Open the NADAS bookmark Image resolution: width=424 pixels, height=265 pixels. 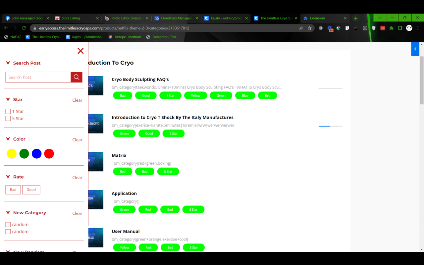point(13,37)
